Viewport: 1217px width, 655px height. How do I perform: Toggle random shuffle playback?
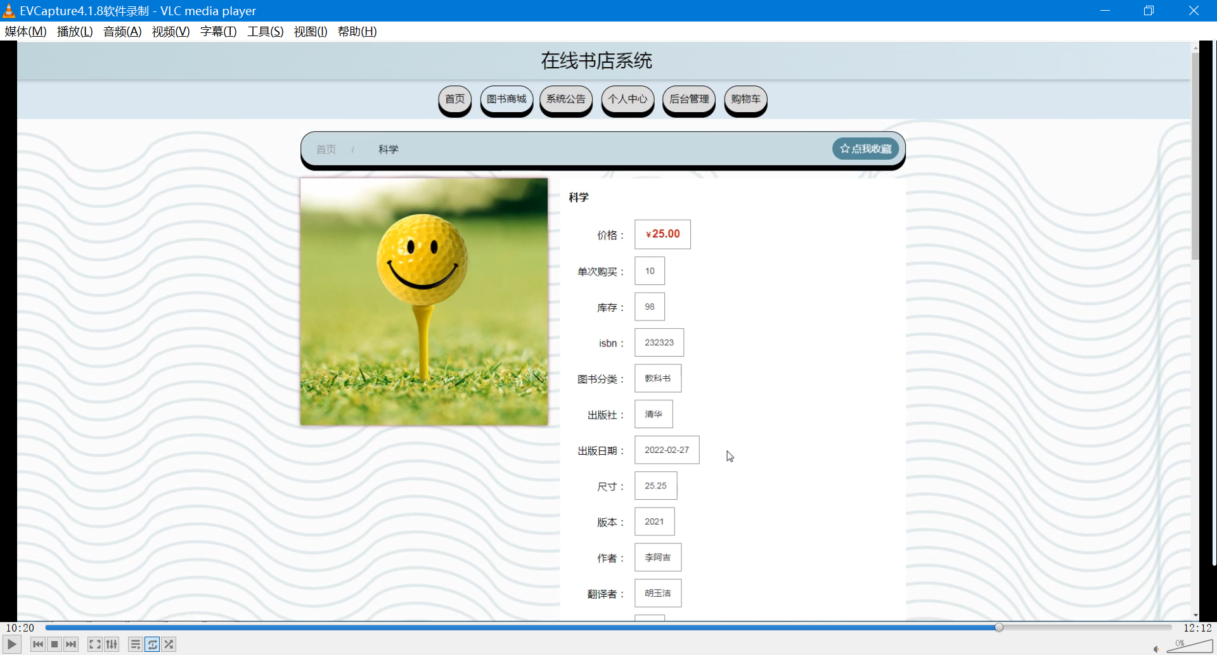point(169,644)
